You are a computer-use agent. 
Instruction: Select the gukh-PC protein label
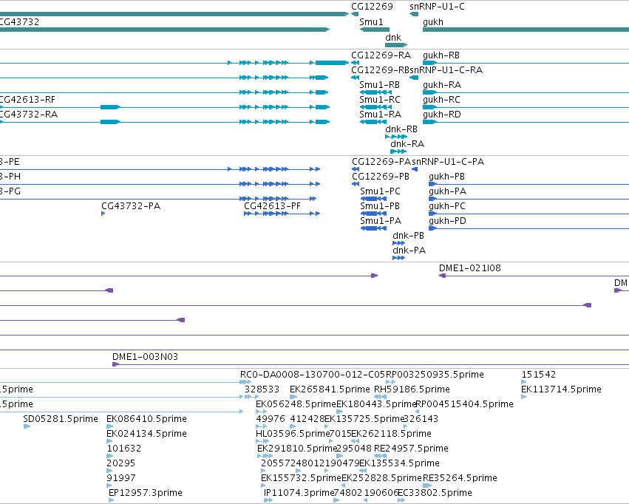coord(447,206)
